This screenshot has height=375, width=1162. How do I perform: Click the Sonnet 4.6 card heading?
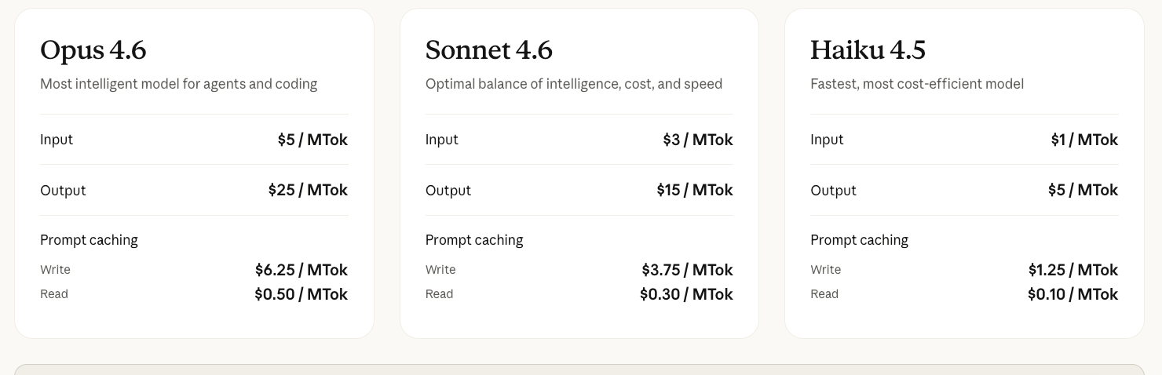coord(488,50)
